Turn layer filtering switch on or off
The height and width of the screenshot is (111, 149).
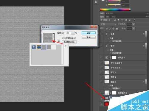134,20
